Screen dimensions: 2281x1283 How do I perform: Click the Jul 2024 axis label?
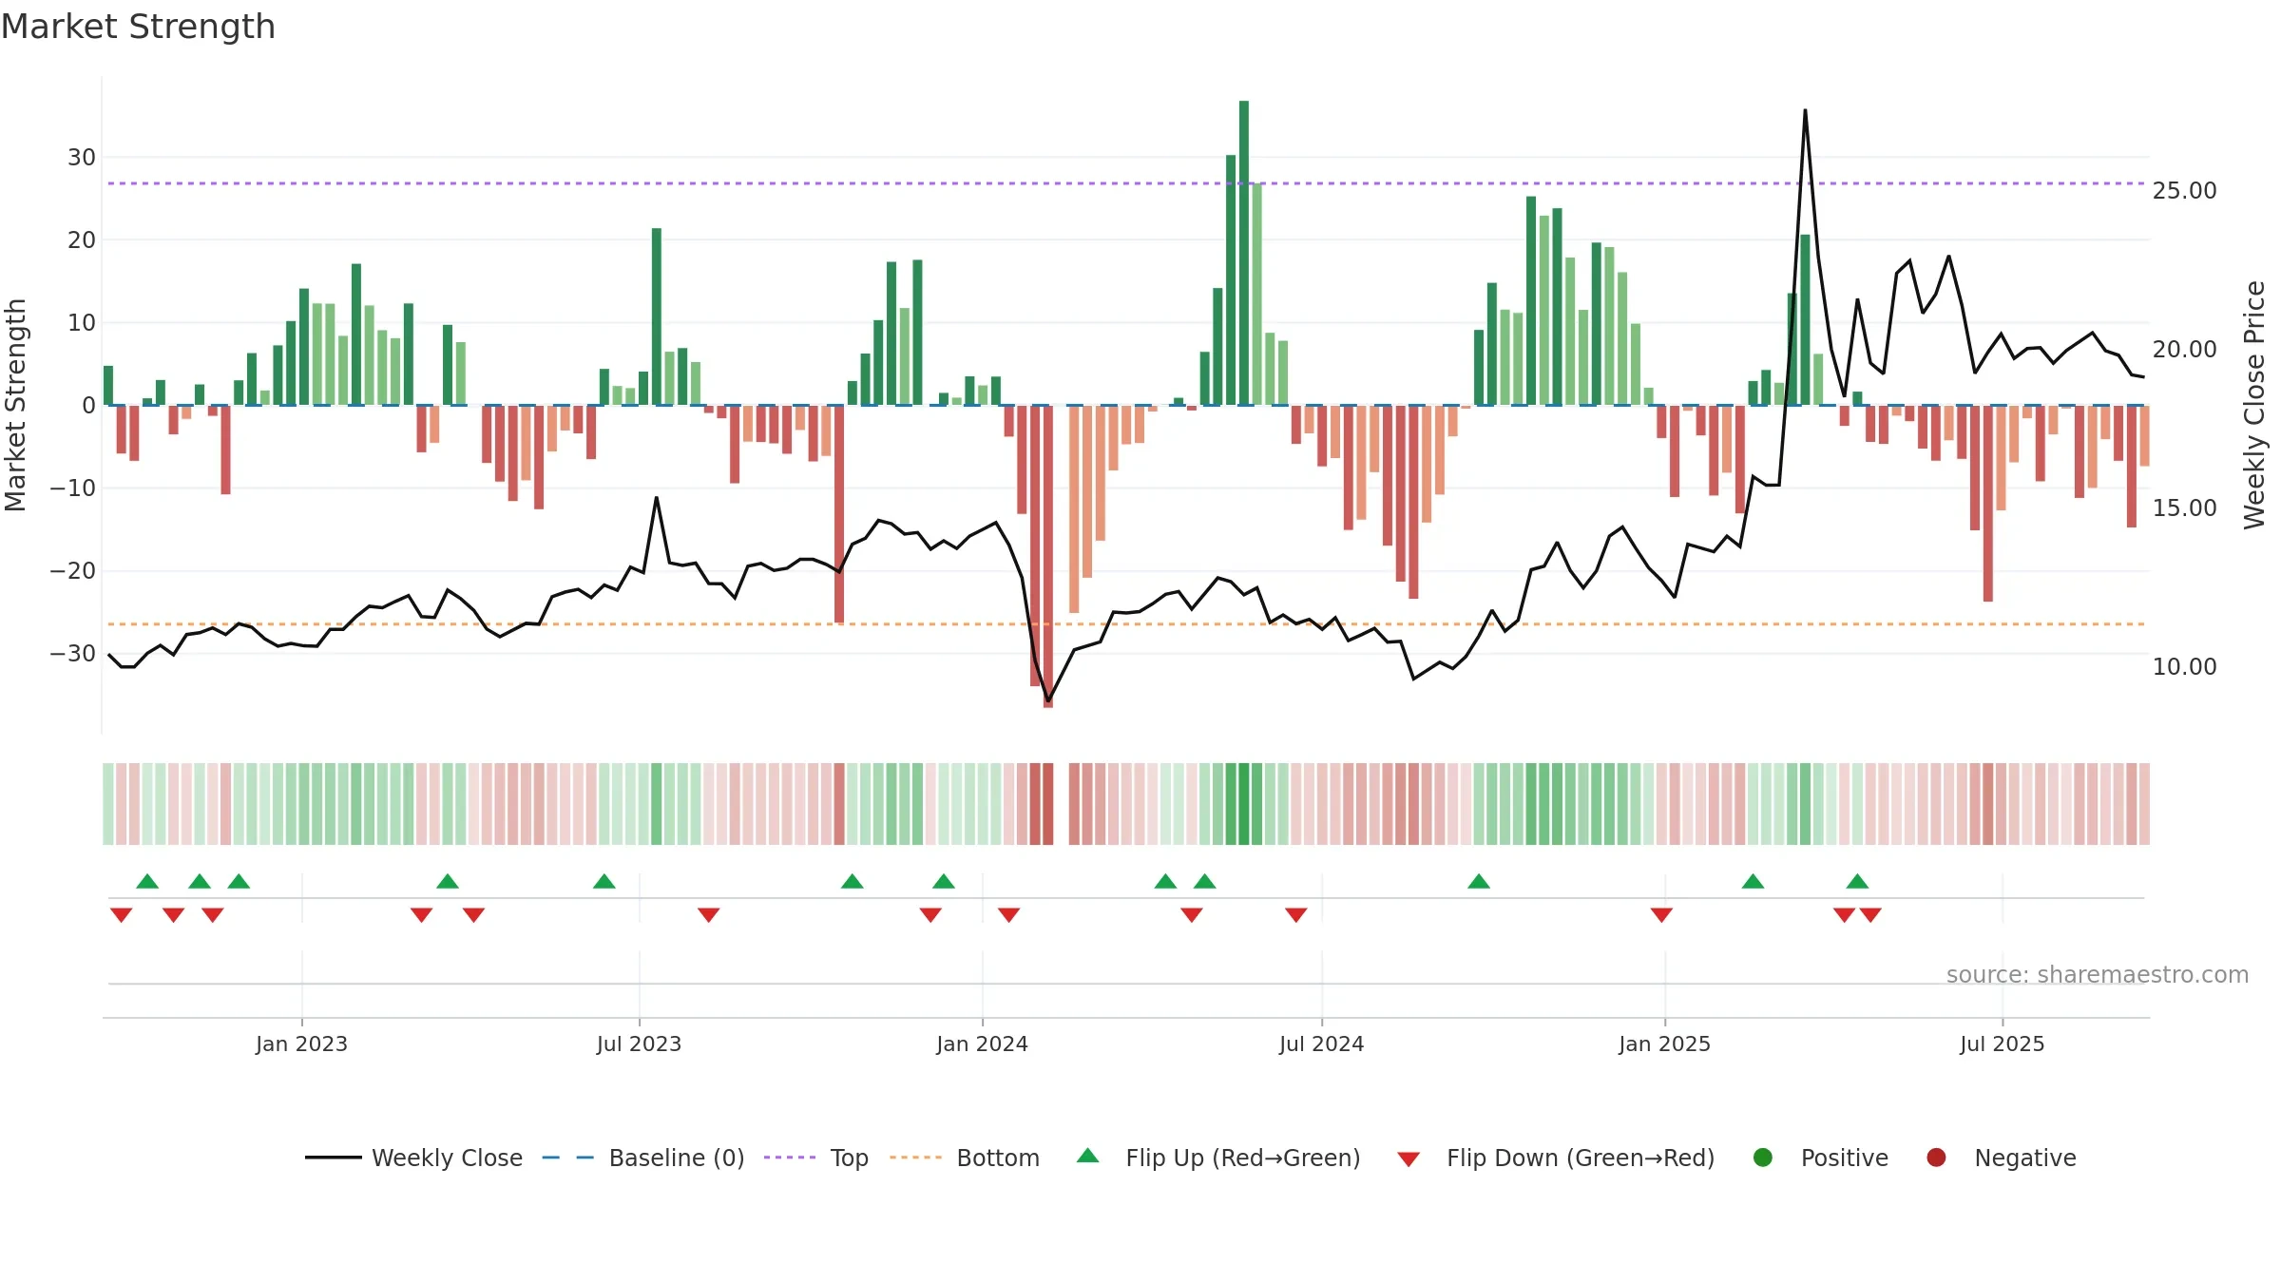pos(1321,1044)
